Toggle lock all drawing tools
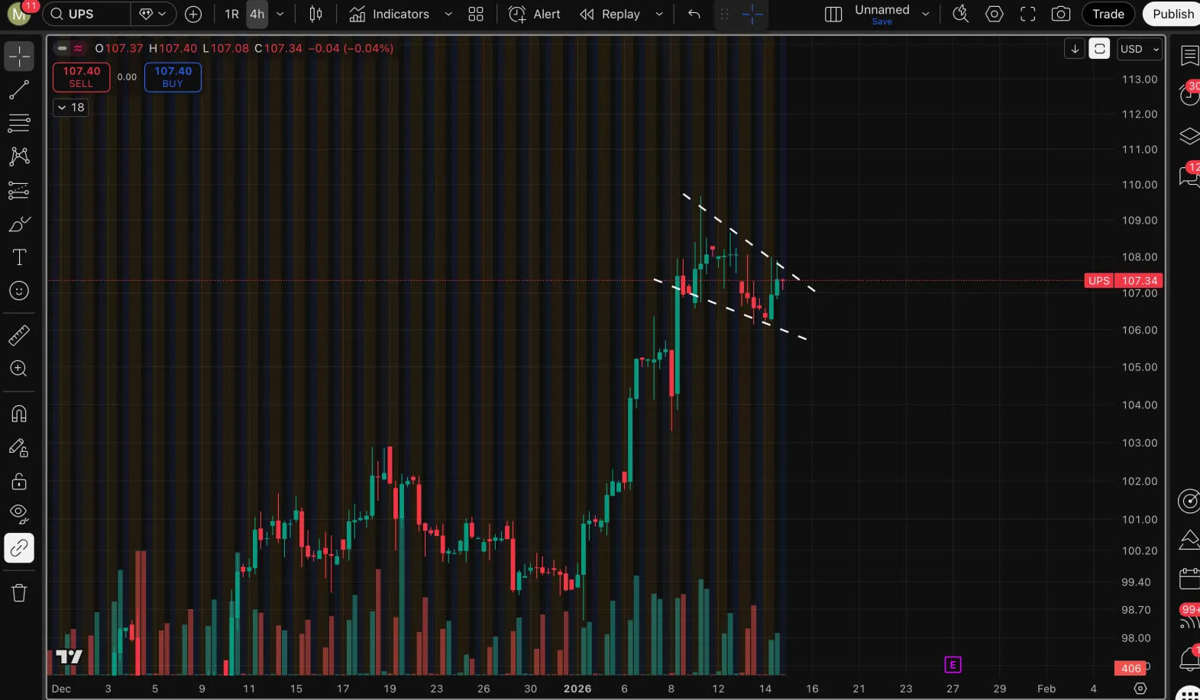This screenshot has height=700, width=1200. 19,481
